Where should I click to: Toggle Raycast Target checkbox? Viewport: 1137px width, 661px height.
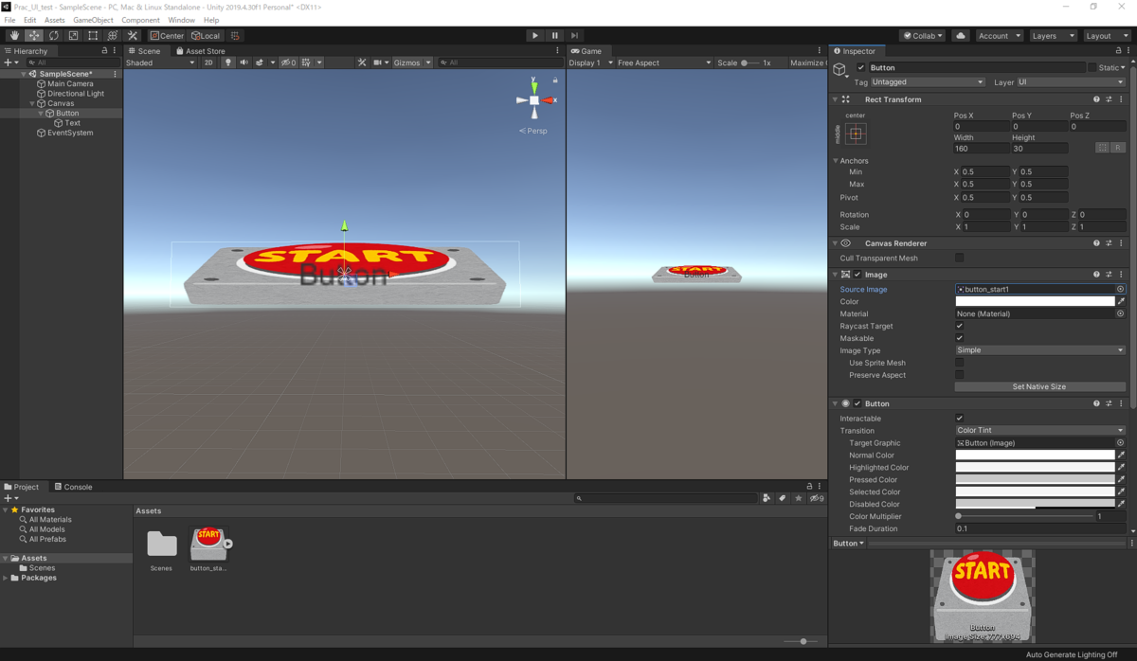pos(959,326)
